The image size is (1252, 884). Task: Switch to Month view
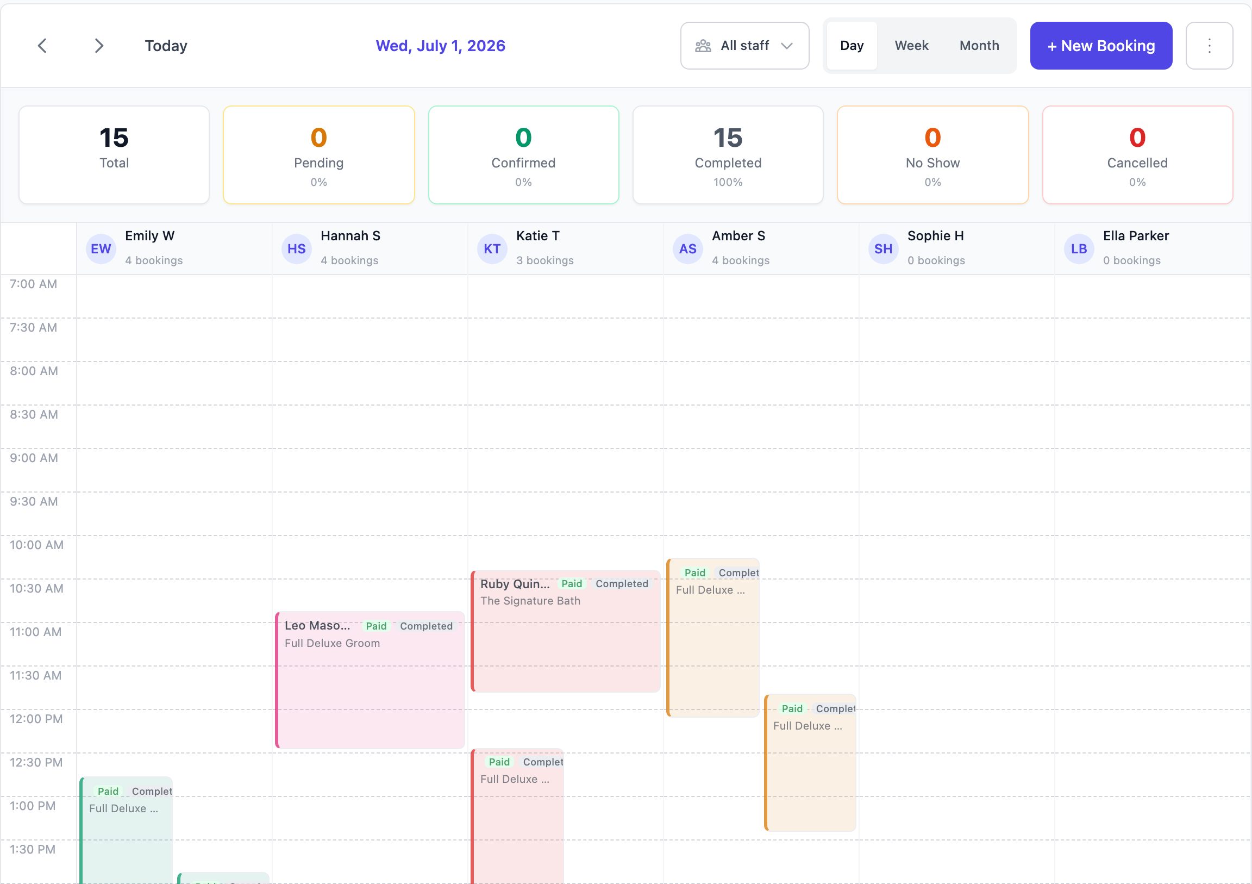[979, 46]
